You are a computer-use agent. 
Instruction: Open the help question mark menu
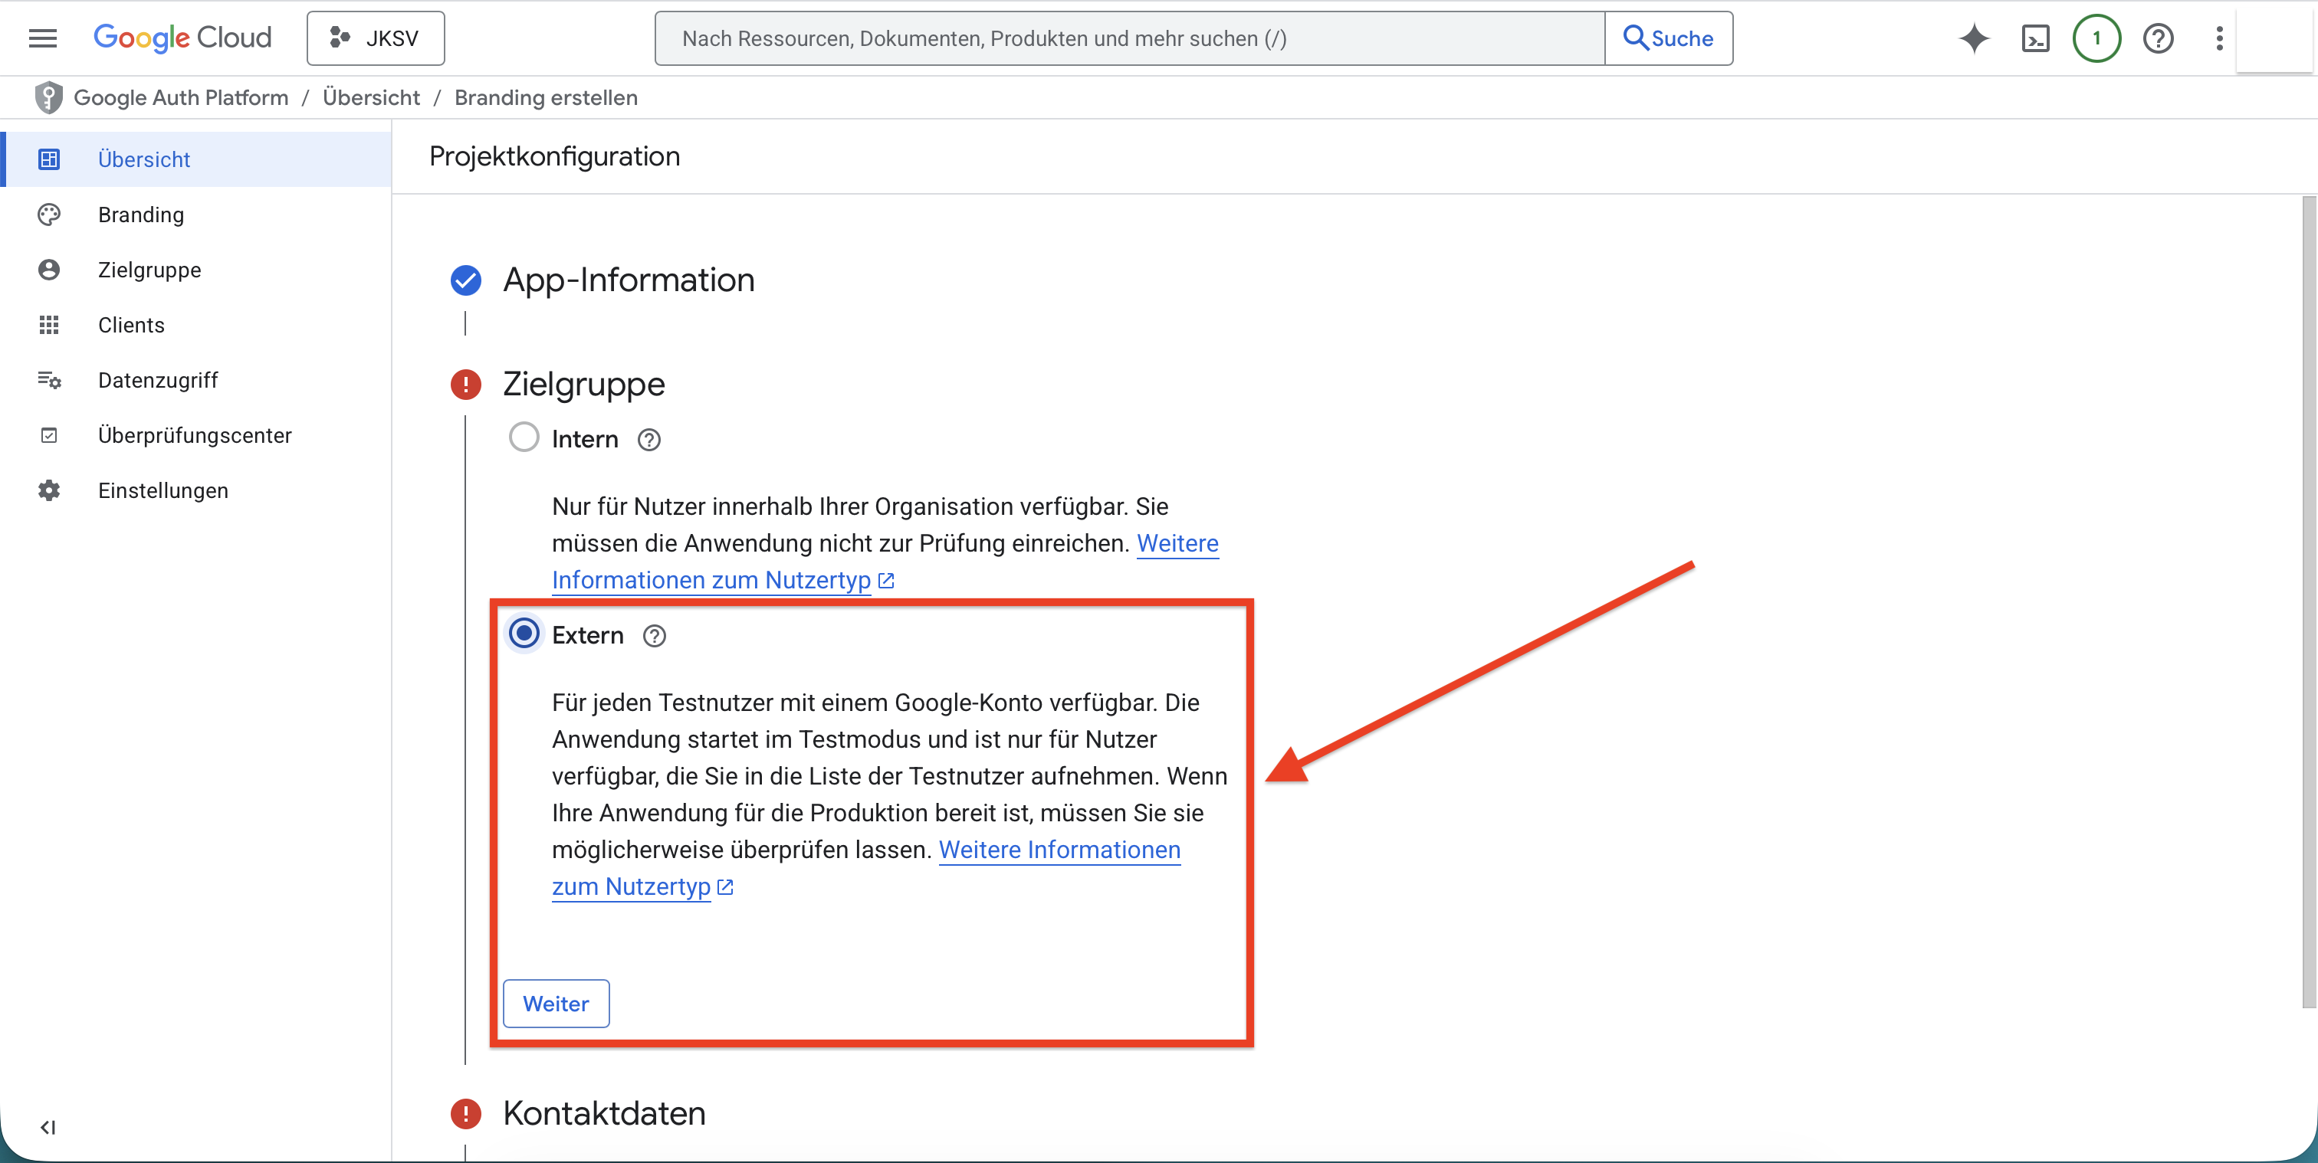click(x=2158, y=38)
